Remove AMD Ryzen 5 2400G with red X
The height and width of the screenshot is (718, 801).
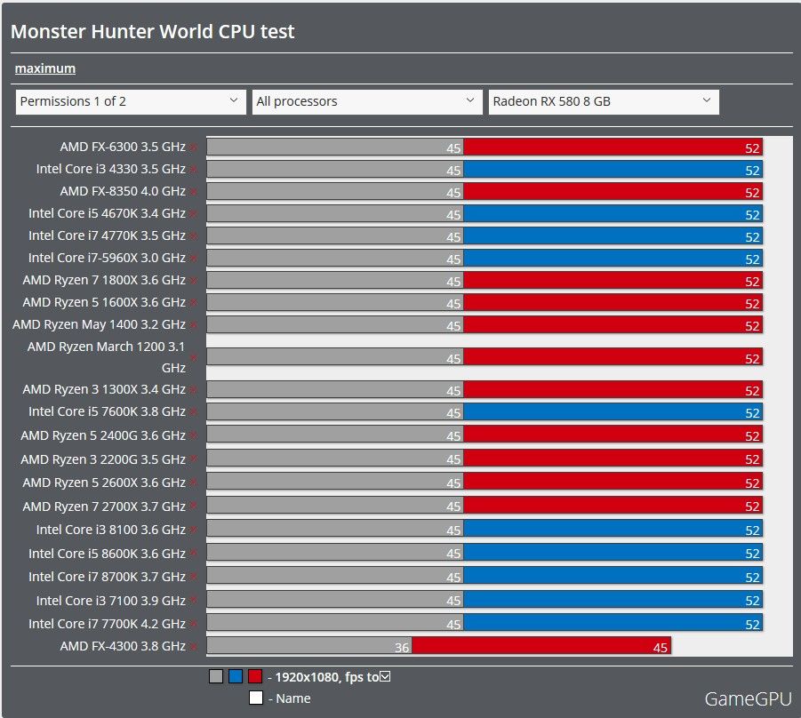pos(194,436)
